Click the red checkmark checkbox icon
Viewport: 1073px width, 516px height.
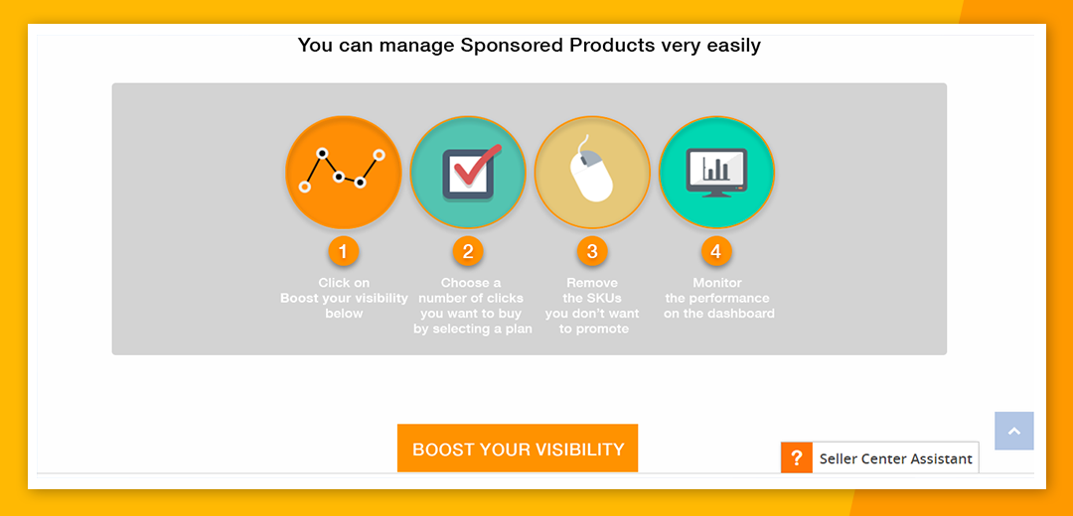coord(468,173)
